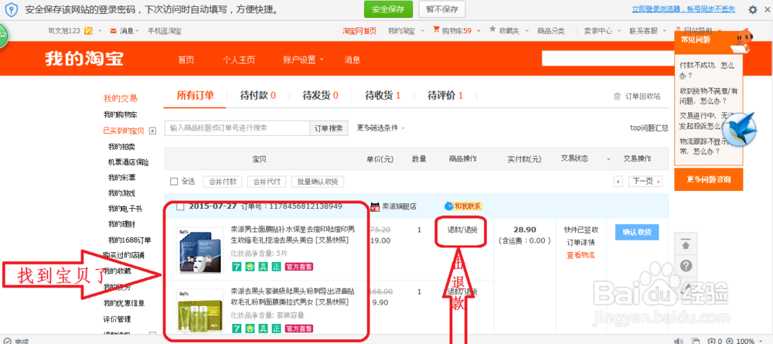Open 查看物流 logistics link

pyautogui.click(x=581, y=255)
